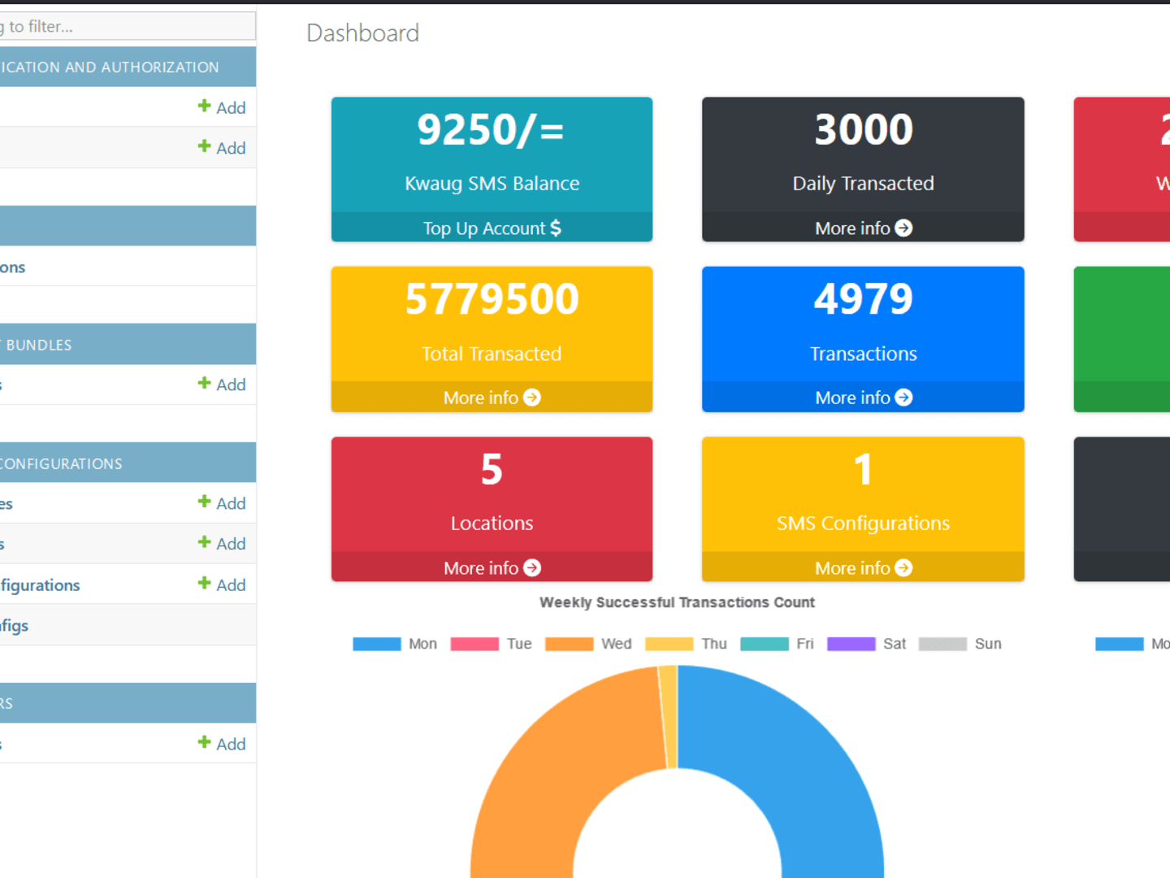Toggle the Wed dataset in chart legend
The height and width of the screenshot is (878, 1170).
pyautogui.click(x=588, y=644)
